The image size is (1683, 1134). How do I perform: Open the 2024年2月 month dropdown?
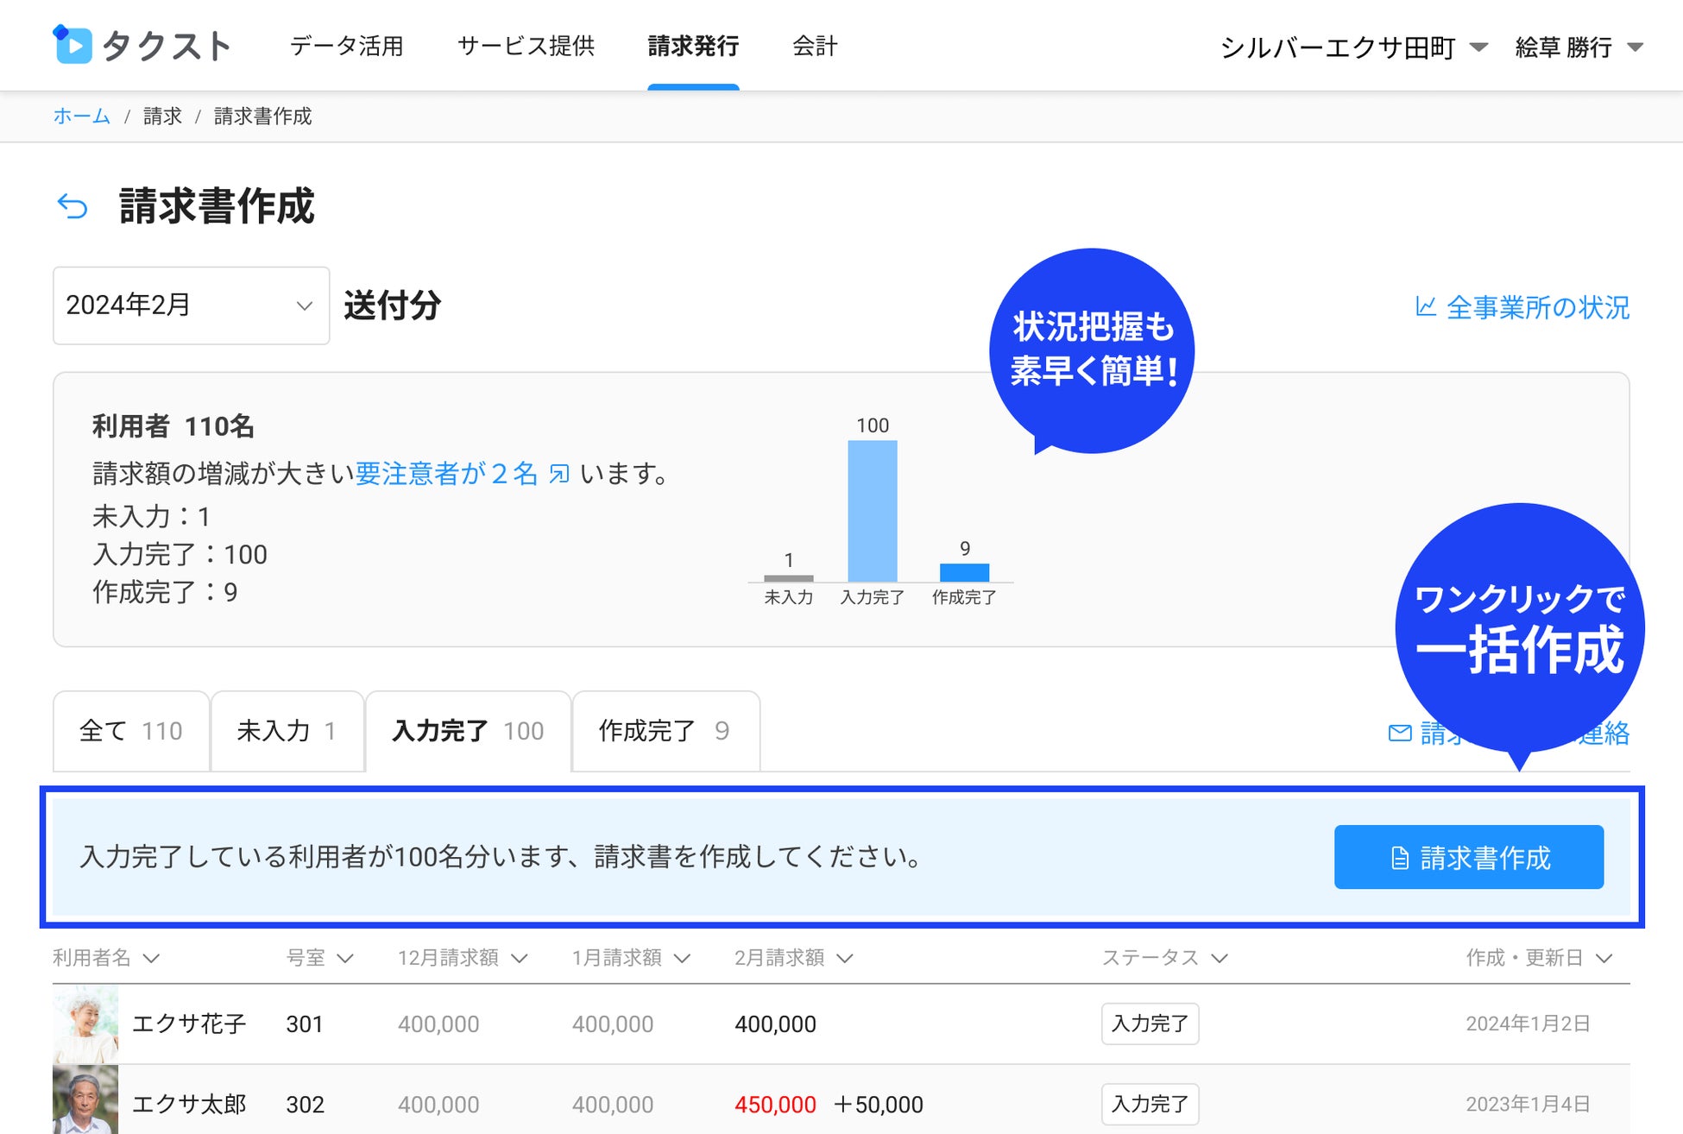[x=191, y=306]
